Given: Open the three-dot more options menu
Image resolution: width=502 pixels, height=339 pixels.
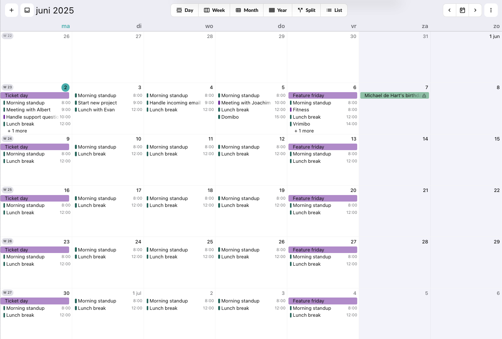Looking at the screenshot, I should click(x=491, y=10).
